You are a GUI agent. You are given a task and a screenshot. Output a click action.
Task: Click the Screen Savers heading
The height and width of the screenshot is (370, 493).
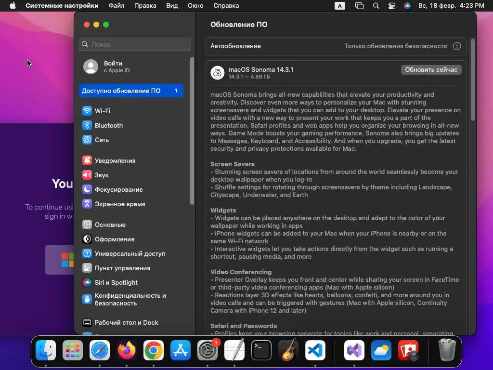233,164
